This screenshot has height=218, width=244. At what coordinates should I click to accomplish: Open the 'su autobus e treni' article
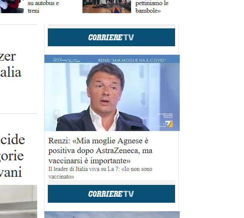[43, 7]
